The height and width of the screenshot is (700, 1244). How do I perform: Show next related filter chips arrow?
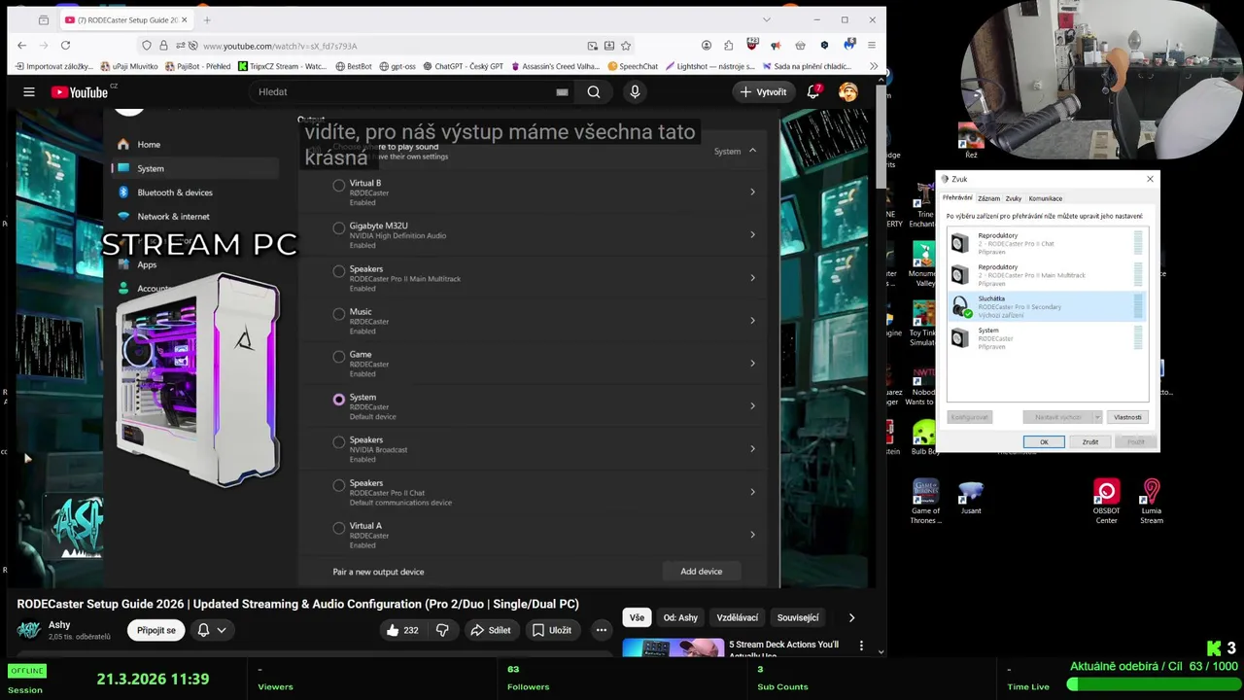click(851, 617)
